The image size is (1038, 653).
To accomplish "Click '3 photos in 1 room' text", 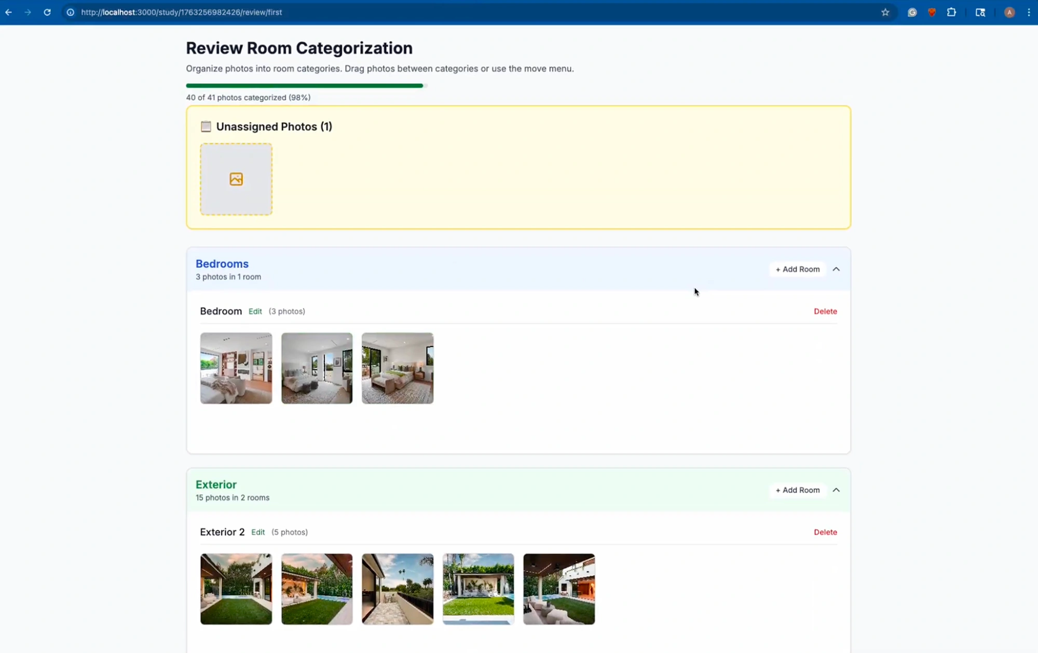I will tap(228, 277).
